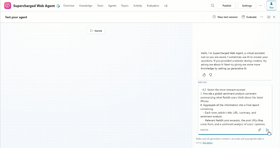Attach a file using the paperclip icon
280x148 pixels.
(x=260, y=130)
